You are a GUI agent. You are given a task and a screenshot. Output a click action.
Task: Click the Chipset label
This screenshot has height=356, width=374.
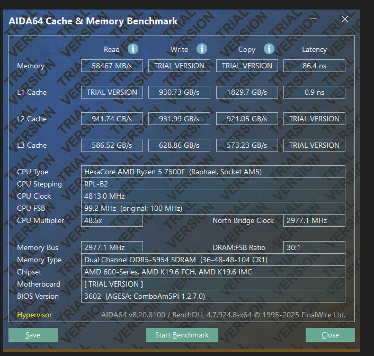[x=29, y=272]
